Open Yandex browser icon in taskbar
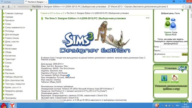 point(12,105)
